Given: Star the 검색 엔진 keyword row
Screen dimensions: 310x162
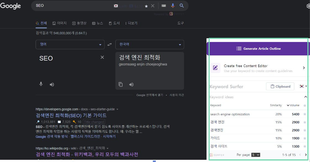Looking at the screenshot, I should point(305,122).
